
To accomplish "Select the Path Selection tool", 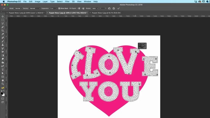I will 3,73.
